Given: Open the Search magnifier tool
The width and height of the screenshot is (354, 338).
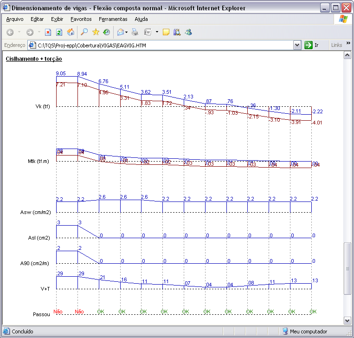Looking at the screenshot, I should pyautogui.click(x=84, y=32).
